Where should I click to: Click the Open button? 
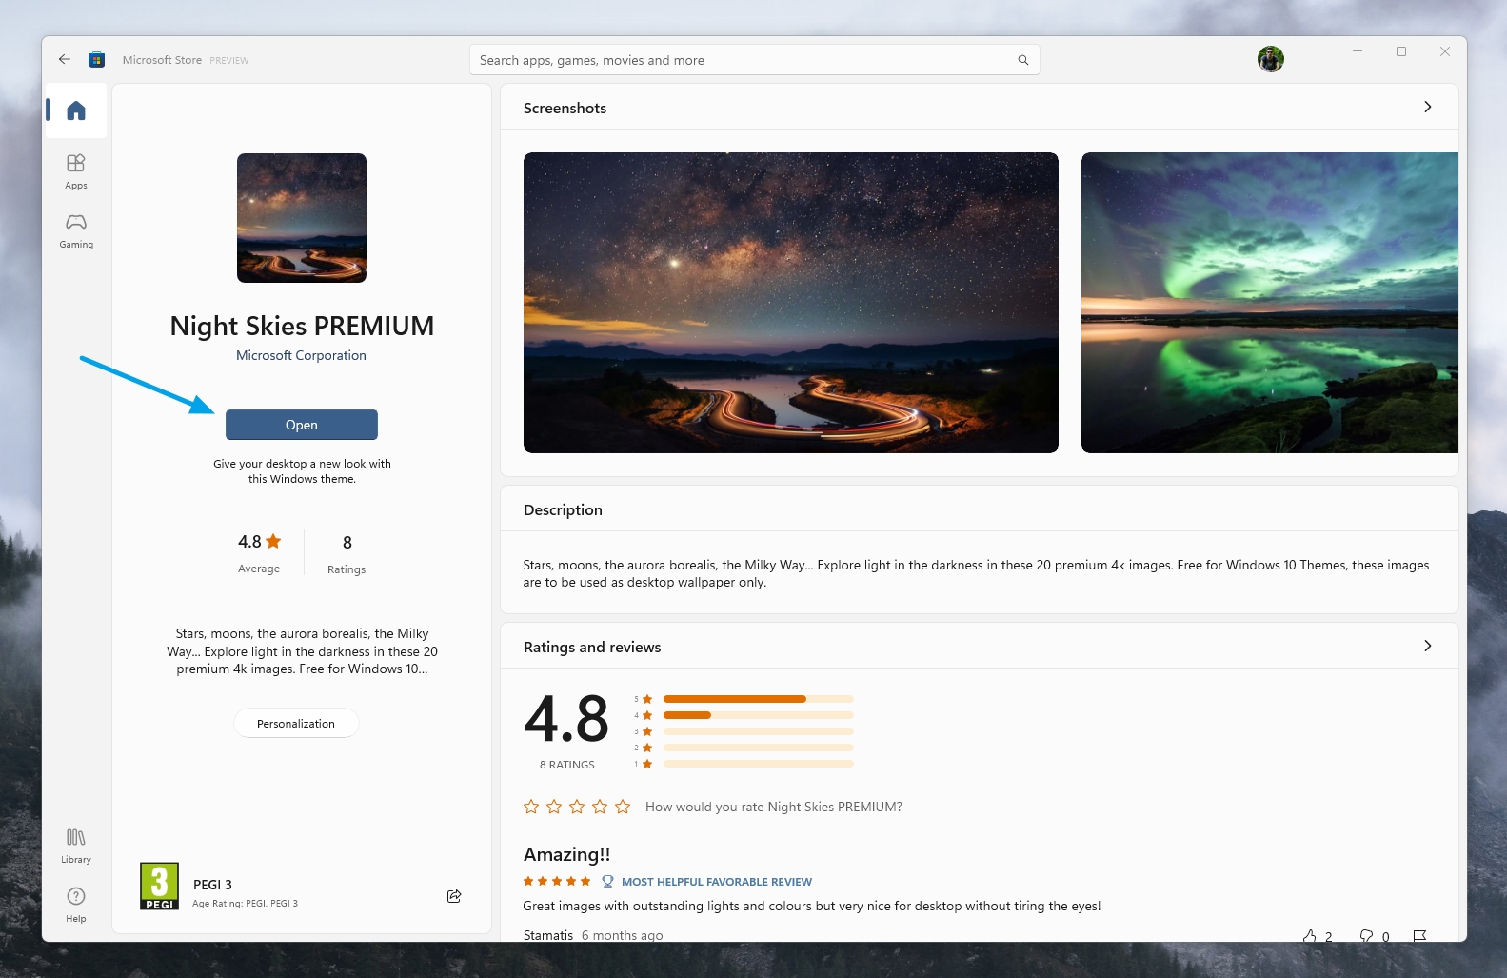pos(302,425)
